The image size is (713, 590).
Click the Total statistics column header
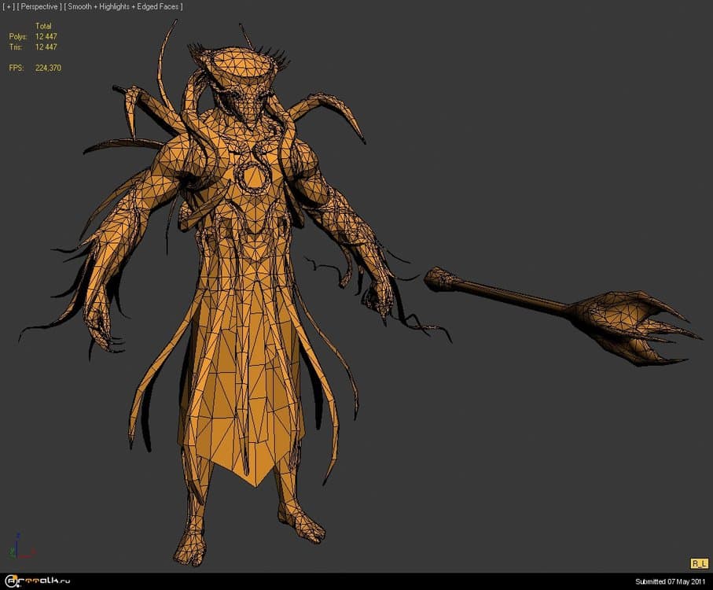pos(43,26)
